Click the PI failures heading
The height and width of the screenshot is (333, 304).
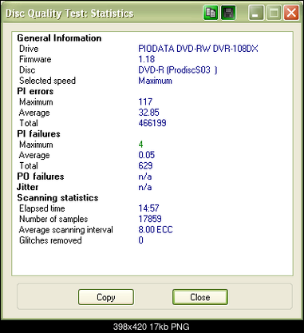tap(38, 134)
